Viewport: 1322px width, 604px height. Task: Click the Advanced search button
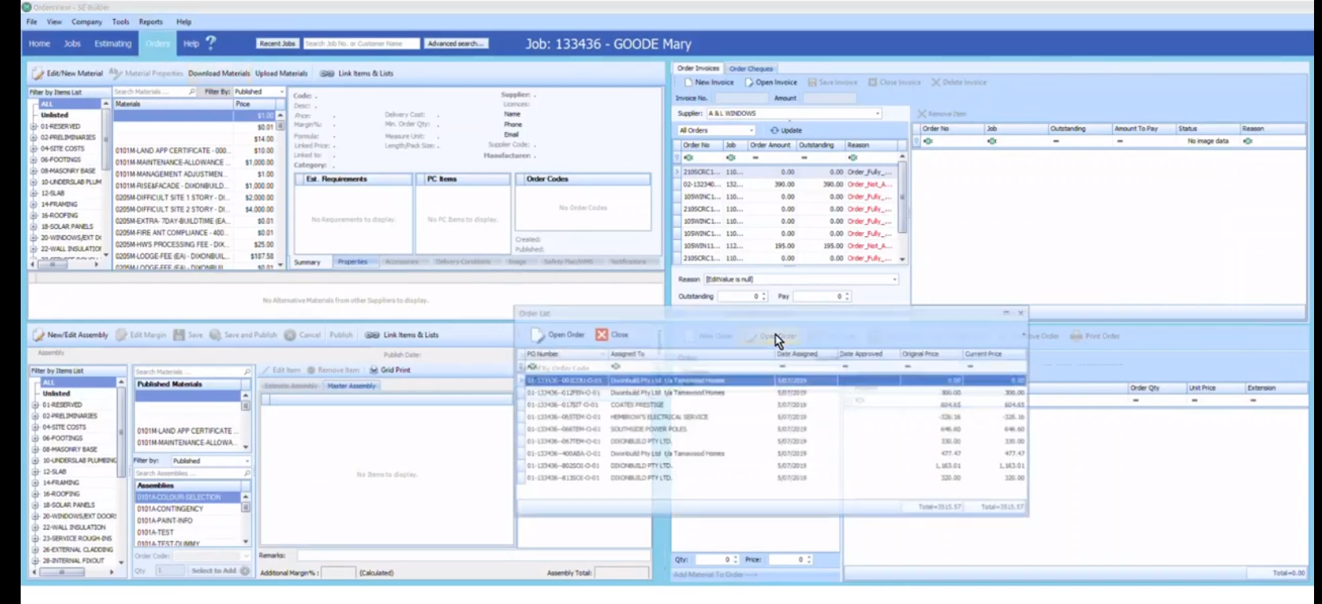click(x=456, y=44)
